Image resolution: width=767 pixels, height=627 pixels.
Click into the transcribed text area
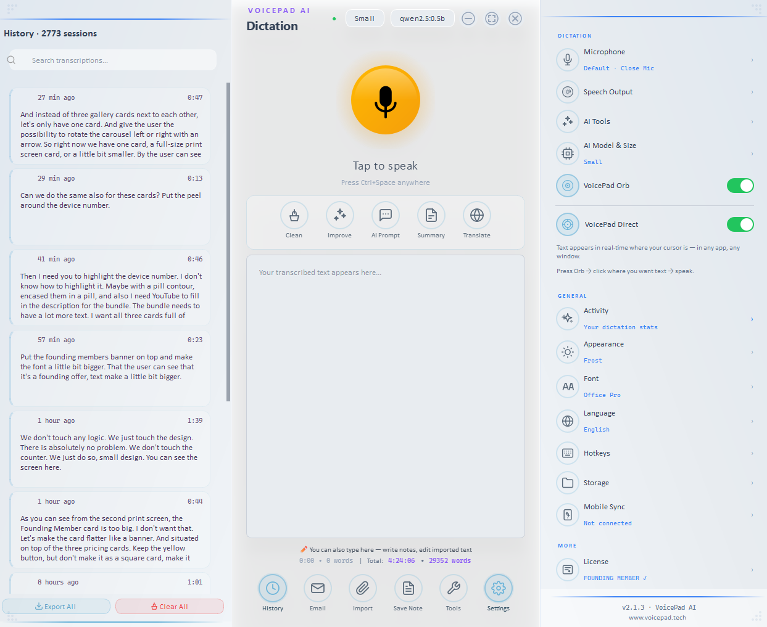pos(386,396)
